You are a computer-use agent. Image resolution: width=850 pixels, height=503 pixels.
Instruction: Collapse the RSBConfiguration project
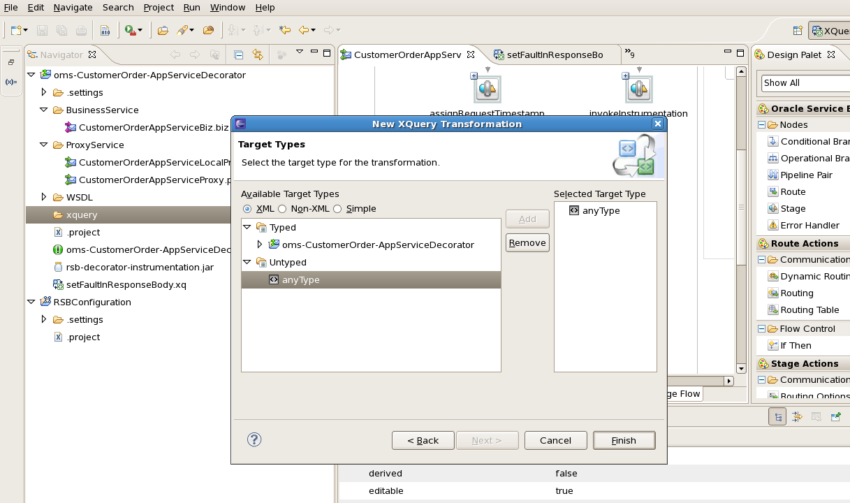click(x=31, y=302)
